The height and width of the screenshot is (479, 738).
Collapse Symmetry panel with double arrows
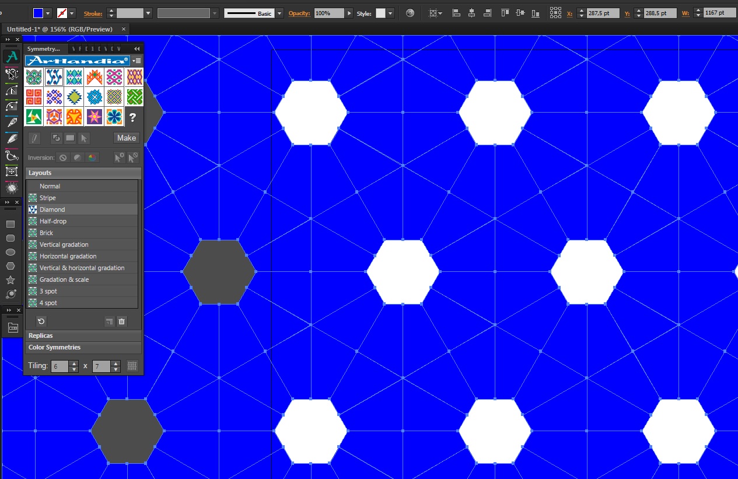click(137, 48)
